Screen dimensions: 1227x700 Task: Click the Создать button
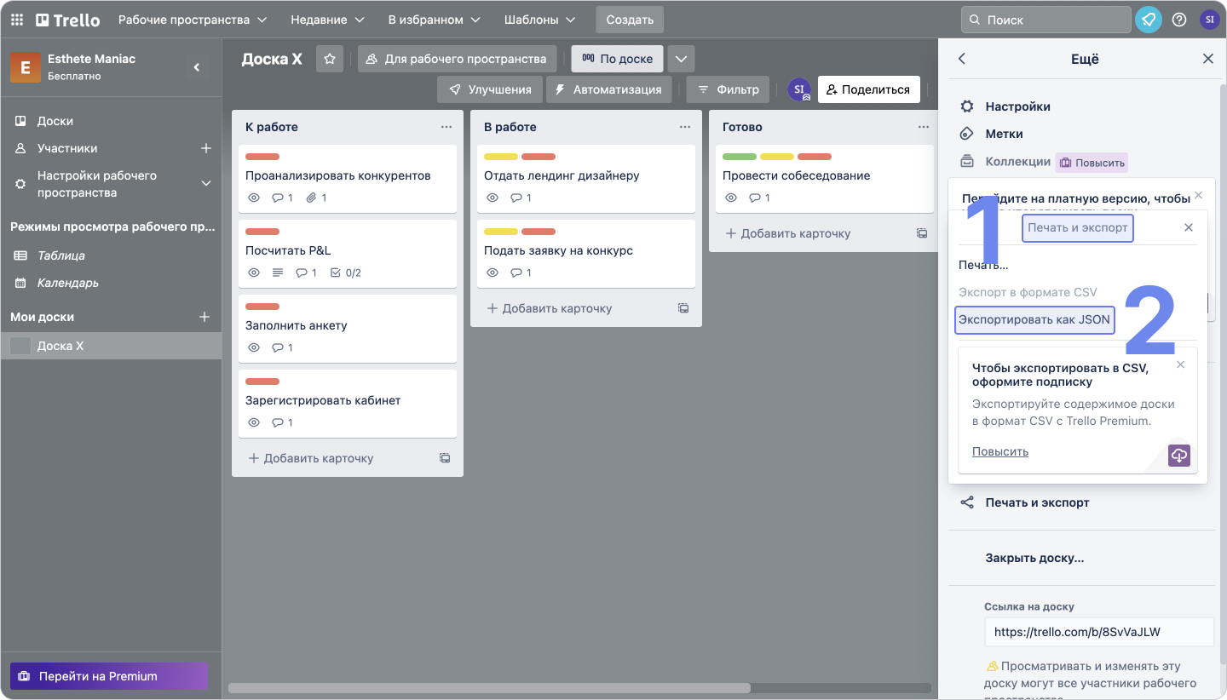pyautogui.click(x=630, y=20)
